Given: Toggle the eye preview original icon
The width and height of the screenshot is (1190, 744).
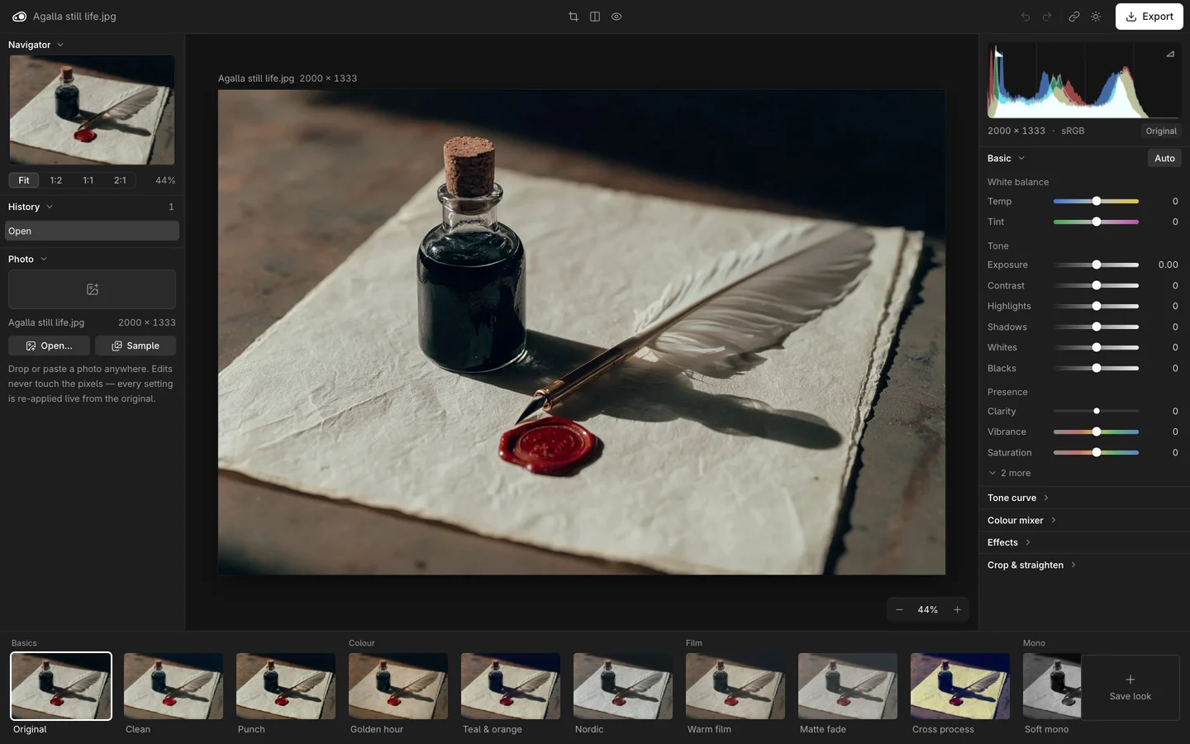Looking at the screenshot, I should coord(616,17).
